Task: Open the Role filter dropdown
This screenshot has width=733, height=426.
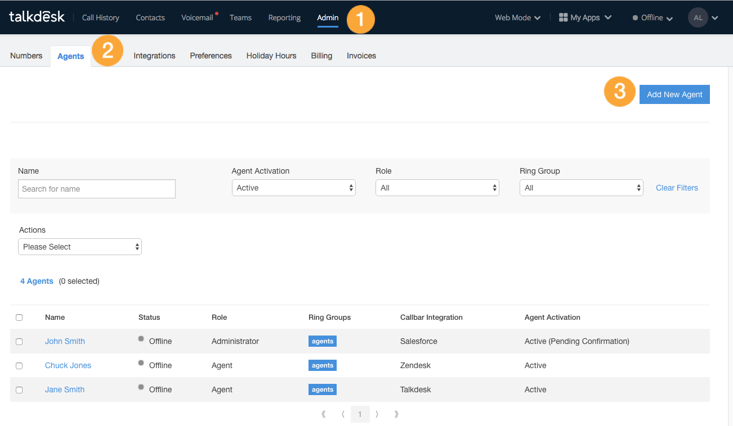Action: pyautogui.click(x=437, y=187)
